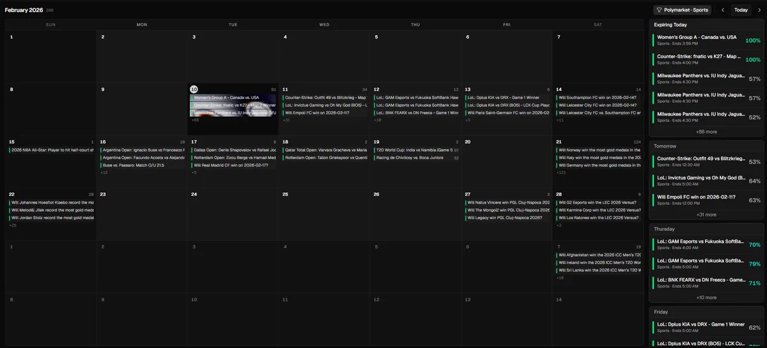Screen dimensions: 767x348
Task: Show '+11' more events on February 14
Action: coord(560,120)
